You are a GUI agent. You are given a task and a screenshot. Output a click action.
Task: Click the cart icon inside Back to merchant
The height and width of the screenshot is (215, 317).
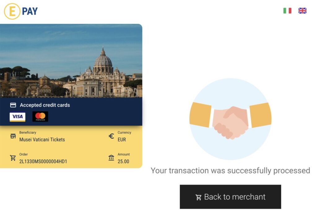tap(198, 197)
